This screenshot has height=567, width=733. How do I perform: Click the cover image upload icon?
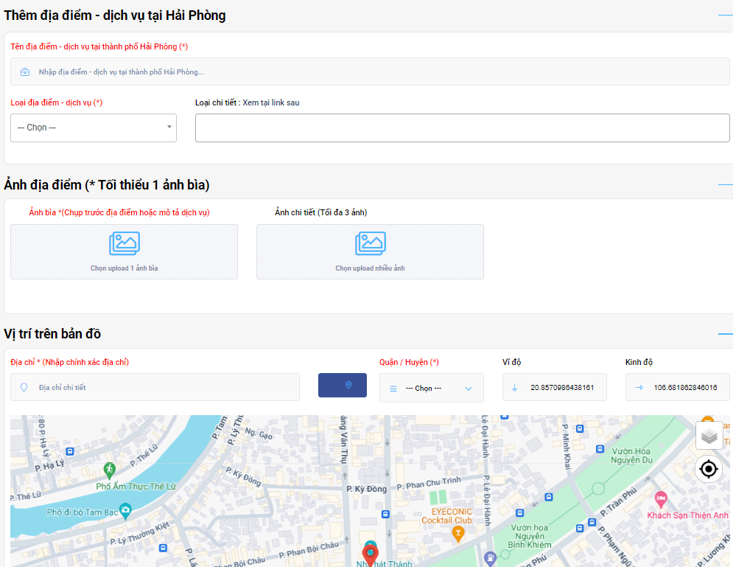(x=124, y=243)
